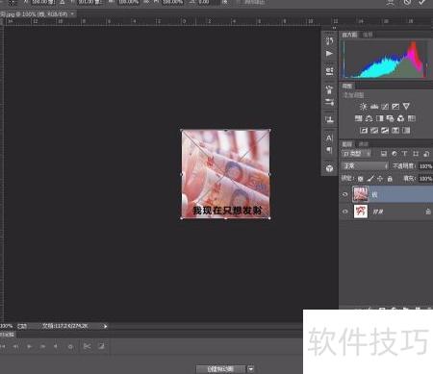
Task: Open the layer opacity dropdown
Action: tap(425, 166)
